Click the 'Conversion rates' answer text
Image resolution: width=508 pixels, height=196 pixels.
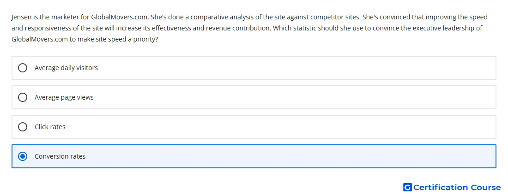pyautogui.click(x=60, y=156)
